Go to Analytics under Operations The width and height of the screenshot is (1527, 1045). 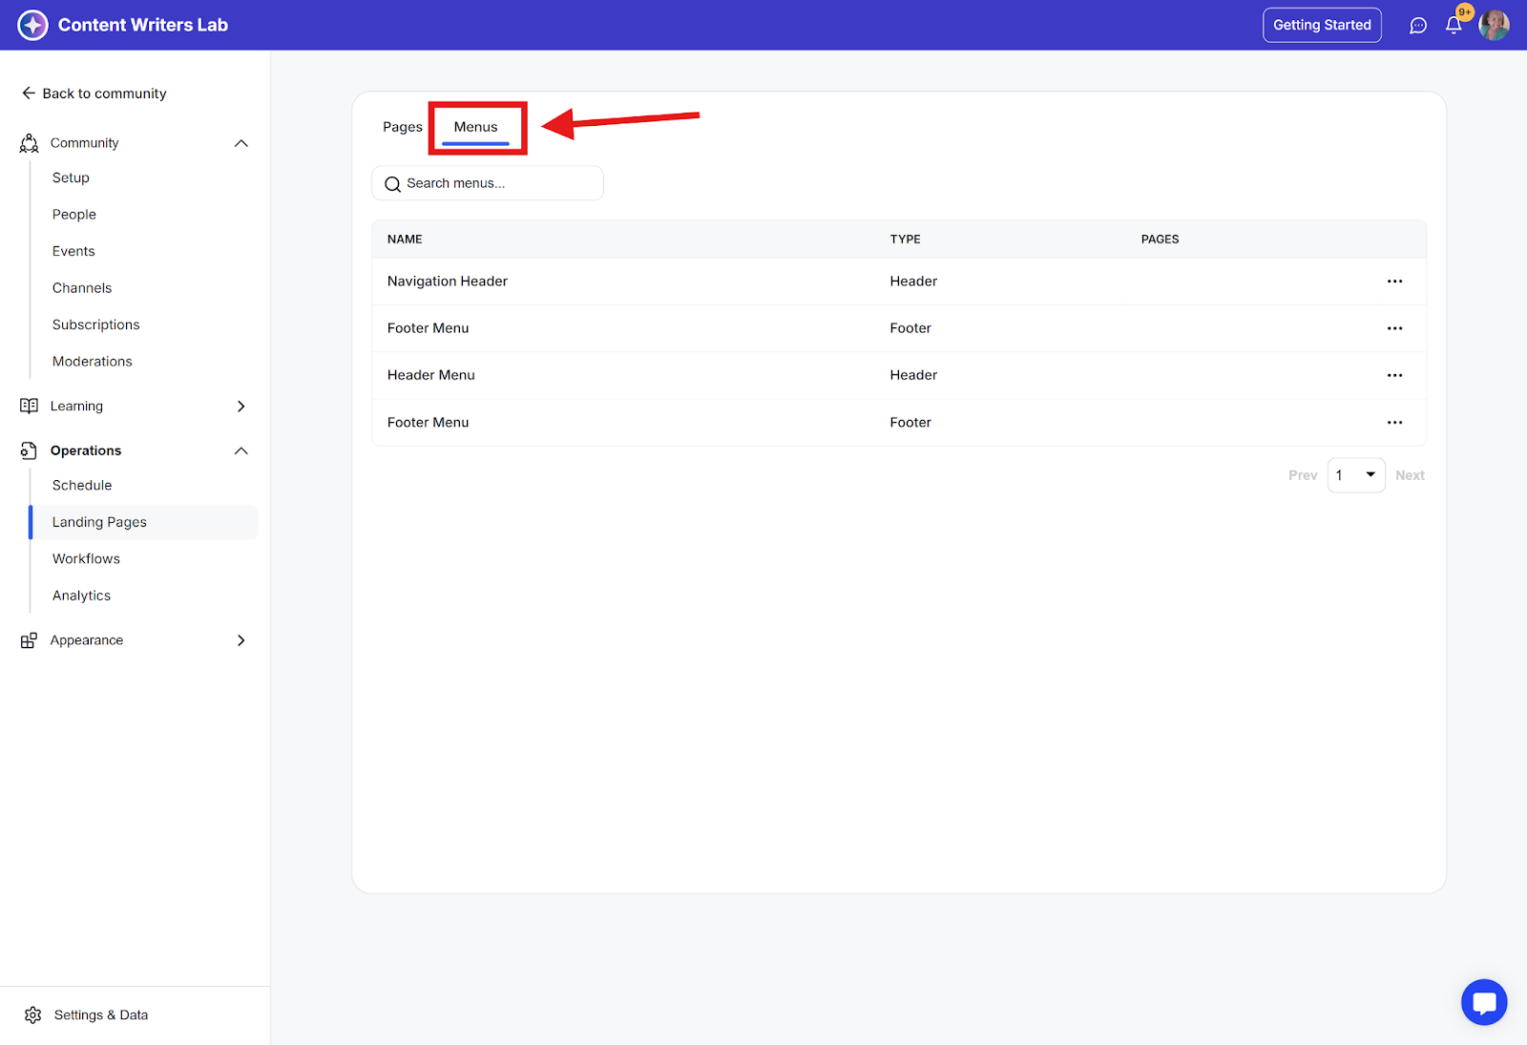pyautogui.click(x=81, y=596)
